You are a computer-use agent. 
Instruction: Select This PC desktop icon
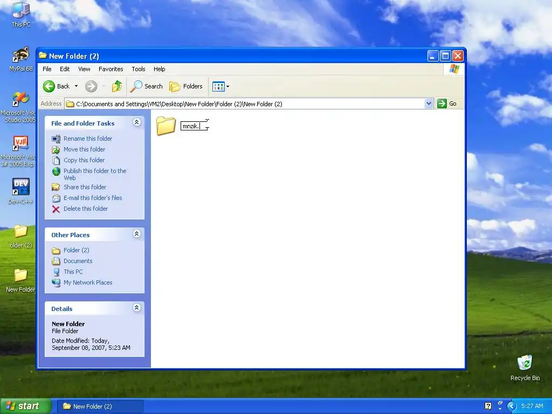coord(21,15)
